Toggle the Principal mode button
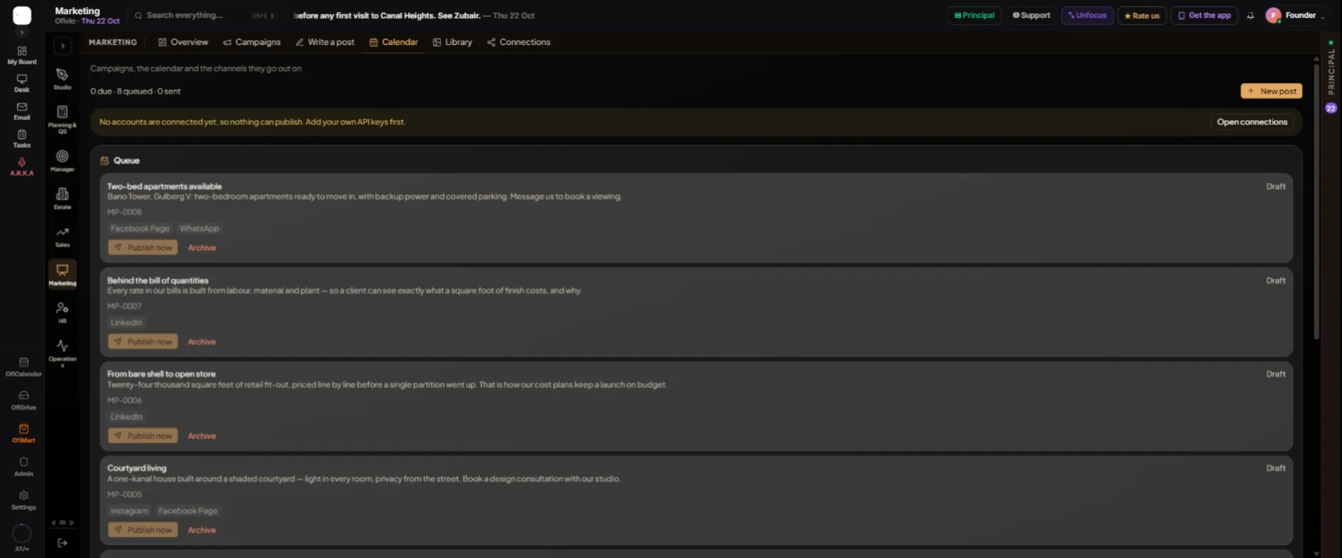The height and width of the screenshot is (558, 1342). tap(974, 16)
